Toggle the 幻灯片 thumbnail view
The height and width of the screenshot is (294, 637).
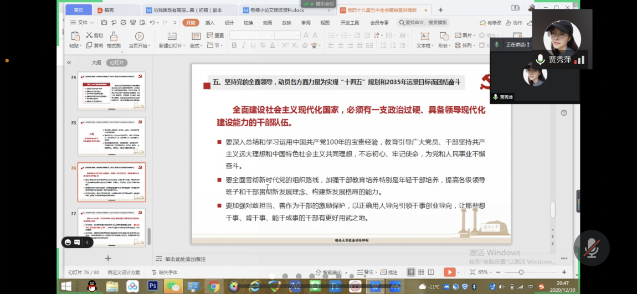click(116, 63)
